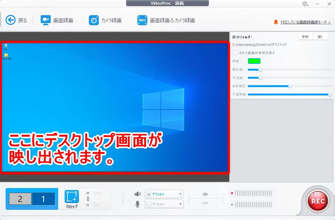Adjust the 不透明度 slider handle
Image resolution: width=335 pixels, height=220 pixels.
(330, 94)
